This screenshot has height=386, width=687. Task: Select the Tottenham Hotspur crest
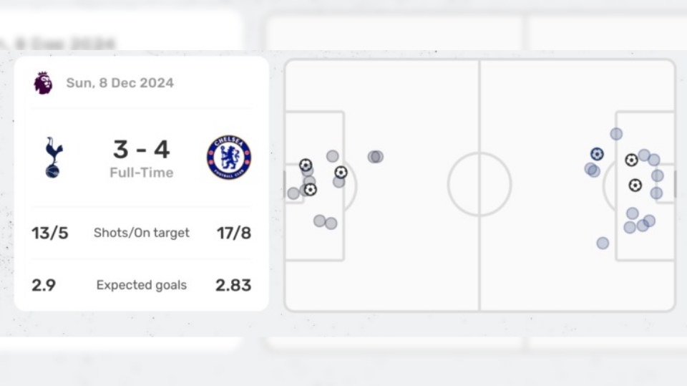pos(53,158)
